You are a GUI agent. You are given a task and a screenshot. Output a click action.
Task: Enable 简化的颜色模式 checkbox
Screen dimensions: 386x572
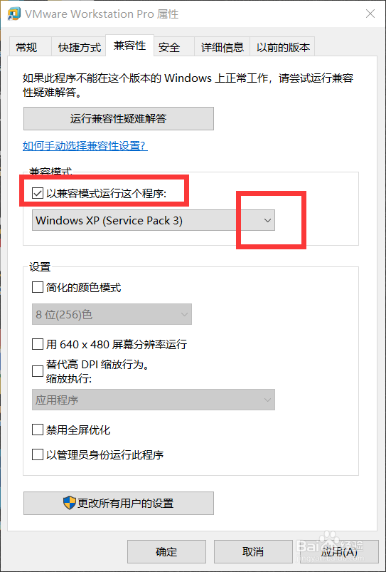(38, 288)
